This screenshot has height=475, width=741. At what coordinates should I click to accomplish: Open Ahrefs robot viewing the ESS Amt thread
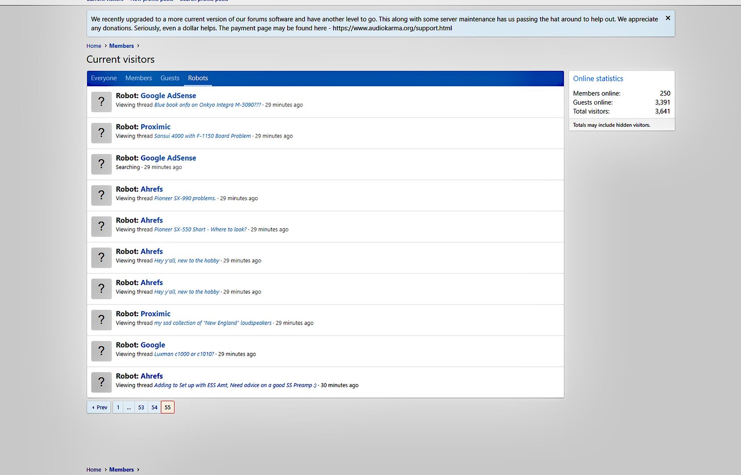[x=152, y=376]
